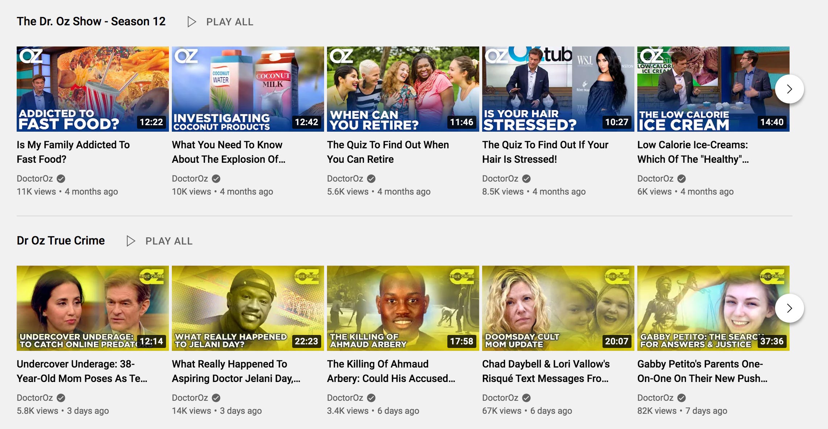The width and height of the screenshot is (828, 429).
Task: Open Addicted To Fast Food thumbnail
Action: pos(93,89)
